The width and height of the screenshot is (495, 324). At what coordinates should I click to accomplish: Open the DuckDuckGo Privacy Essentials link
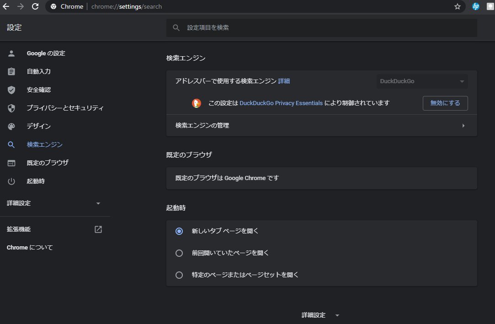tap(281, 103)
